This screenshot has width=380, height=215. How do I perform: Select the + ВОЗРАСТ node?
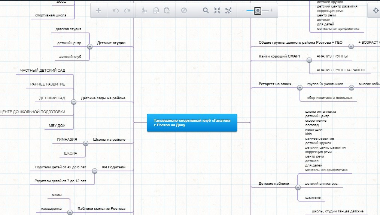pyautogui.click(x=369, y=42)
